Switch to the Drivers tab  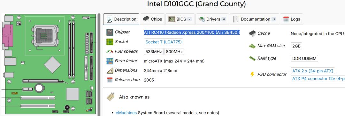[212, 19]
